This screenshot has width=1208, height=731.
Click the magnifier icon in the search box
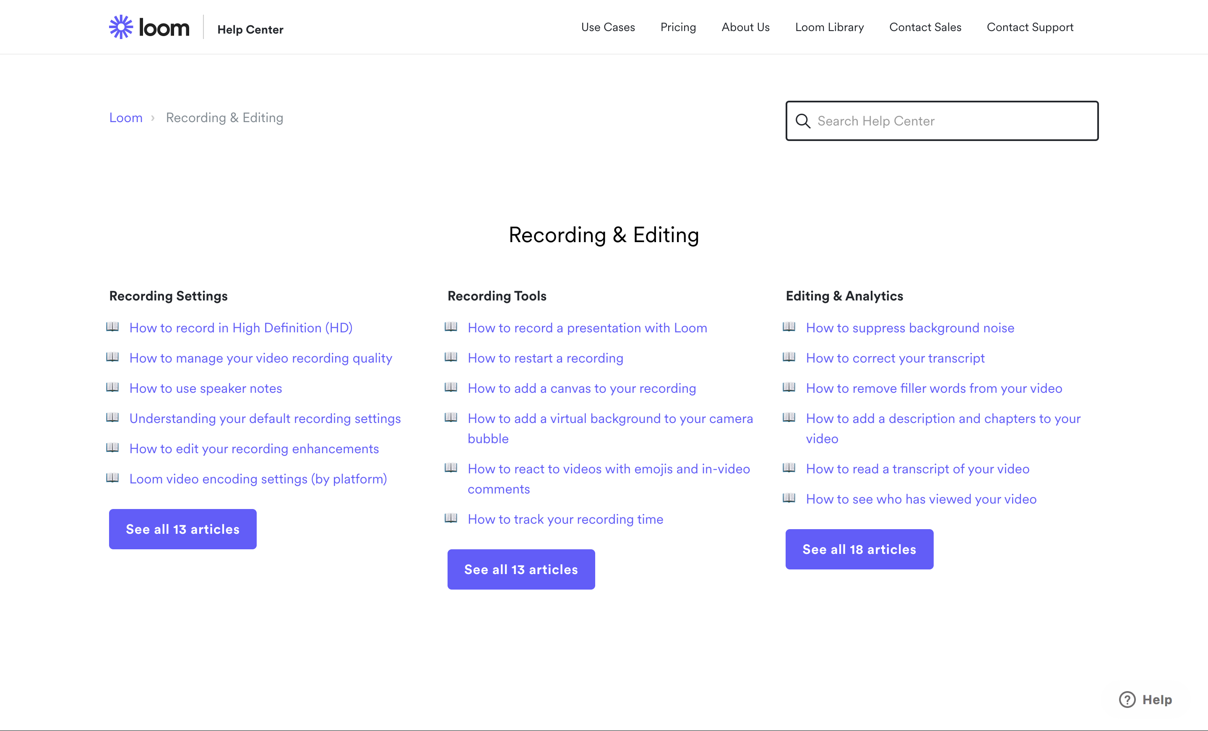[x=802, y=121]
